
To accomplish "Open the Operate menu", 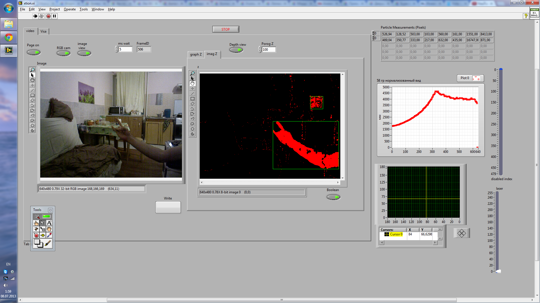I will (x=69, y=9).
